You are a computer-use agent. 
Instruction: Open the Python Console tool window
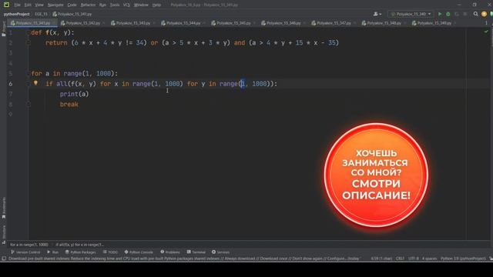click(139, 252)
